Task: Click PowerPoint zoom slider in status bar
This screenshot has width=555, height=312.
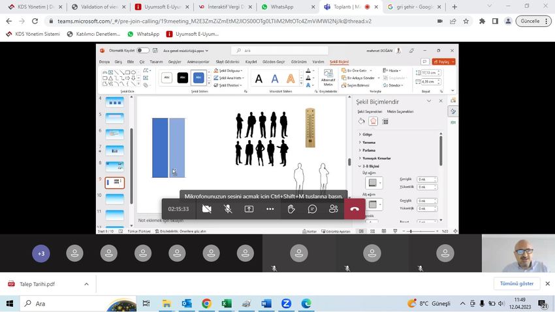Action: [x=420, y=231]
